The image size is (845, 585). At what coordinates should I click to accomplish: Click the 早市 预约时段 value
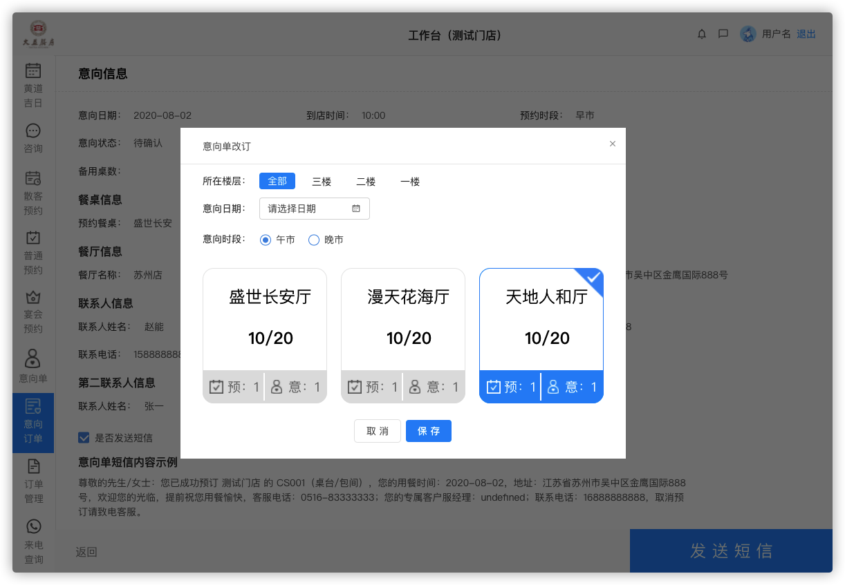click(x=585, y=115)
